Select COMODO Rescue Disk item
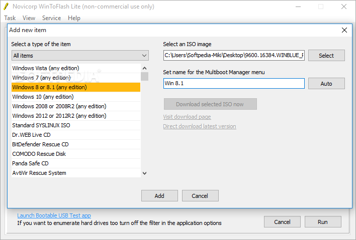Image resolution: width=356 pixels, height=240 pixels. click(x=76, y=154)
